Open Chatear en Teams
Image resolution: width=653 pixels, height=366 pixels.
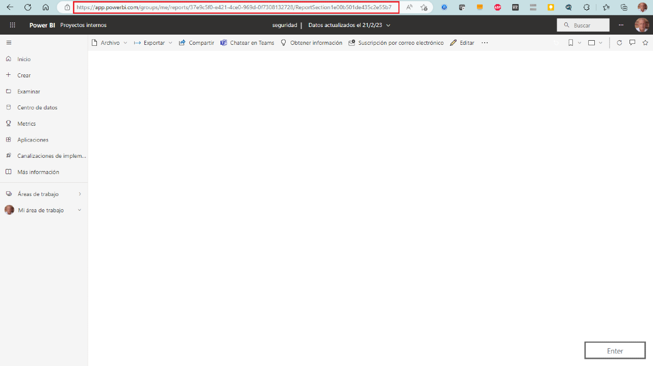click(247, 43)
